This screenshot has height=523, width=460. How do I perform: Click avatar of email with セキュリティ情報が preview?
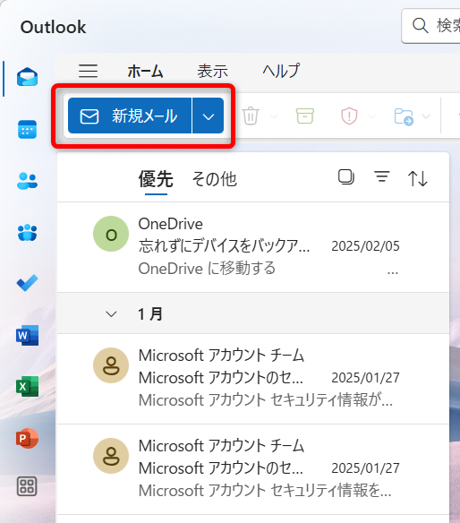pos(111,365)
